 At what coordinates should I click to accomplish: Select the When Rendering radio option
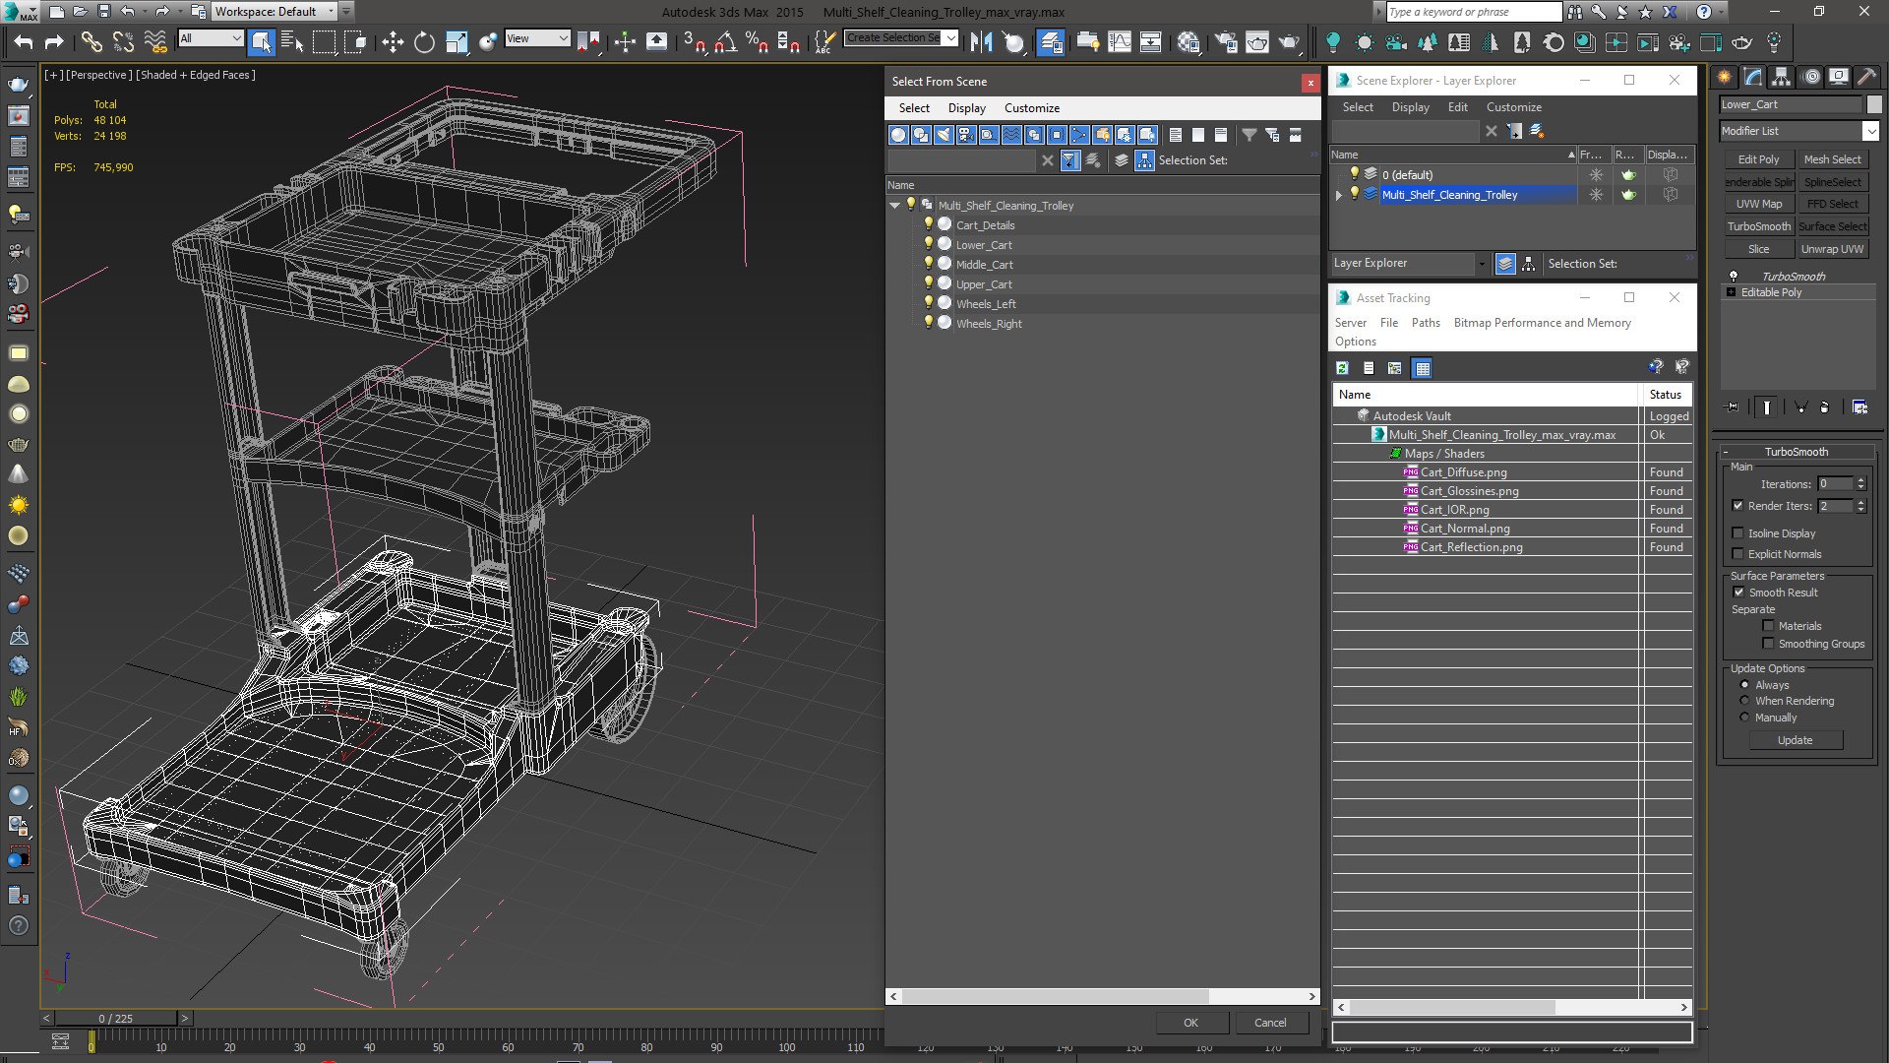tap(1745, 701)
